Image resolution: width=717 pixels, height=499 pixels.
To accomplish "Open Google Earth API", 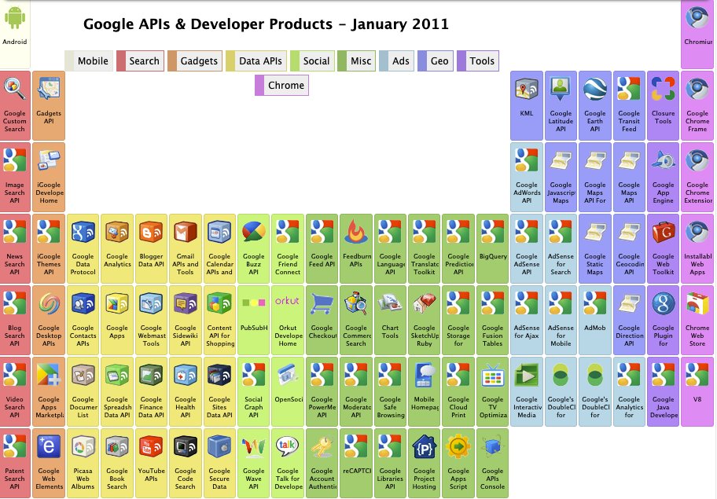I will 594,105.
